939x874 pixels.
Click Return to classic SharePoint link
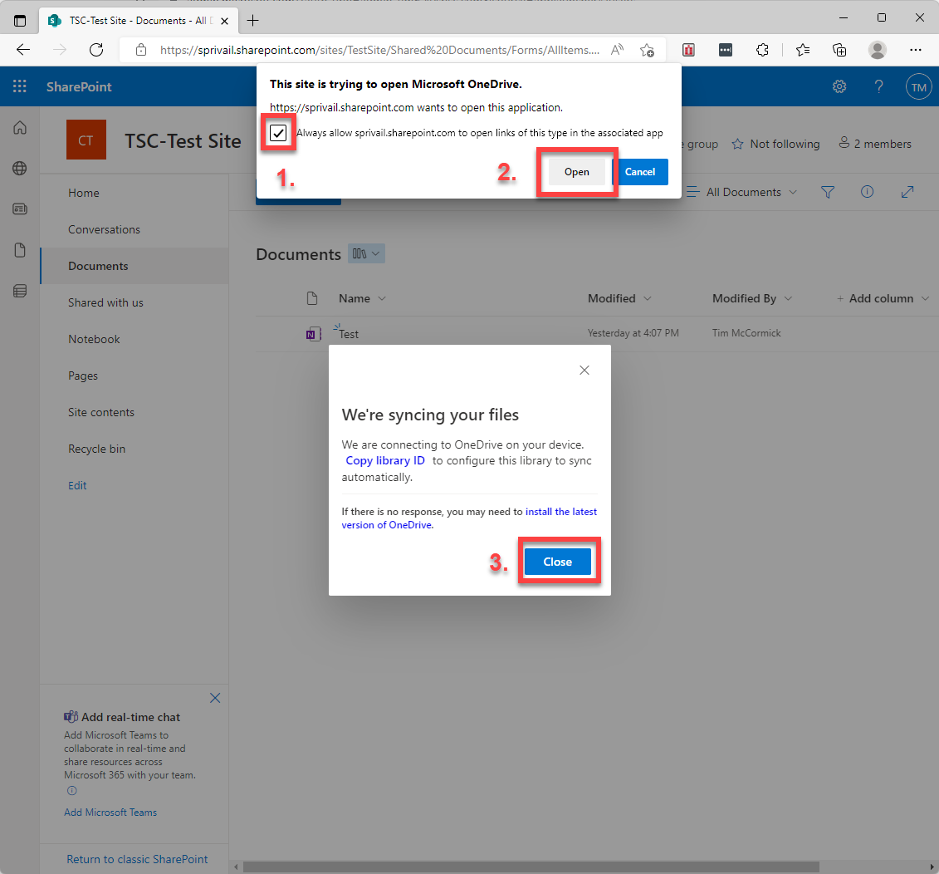[137, 859]
